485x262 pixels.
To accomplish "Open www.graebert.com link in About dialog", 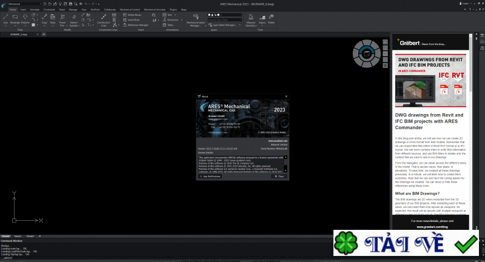I will pyautogui.click(x=278, y=141).
